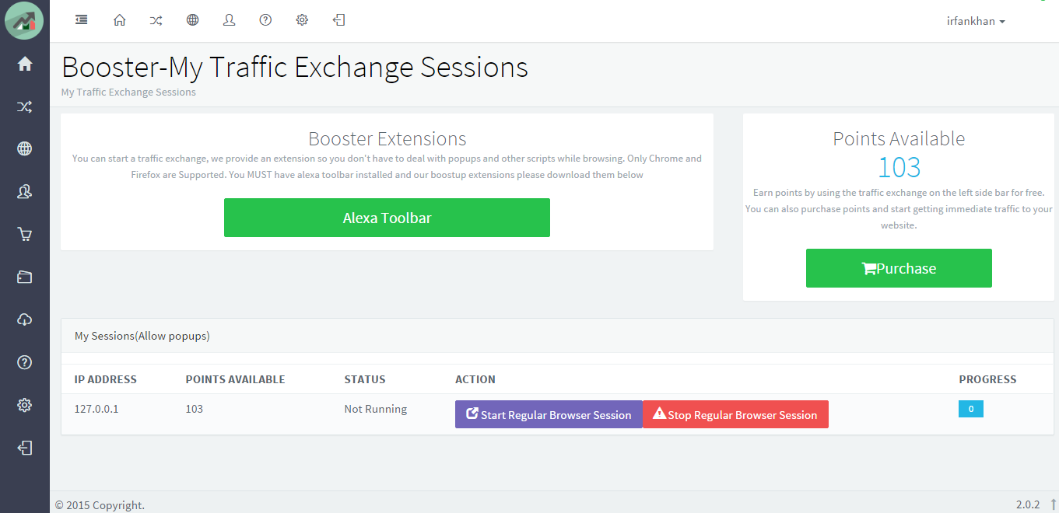Click the progress indicator showing 0
The width and height of the screenshot is (1059, 513).
970,408
